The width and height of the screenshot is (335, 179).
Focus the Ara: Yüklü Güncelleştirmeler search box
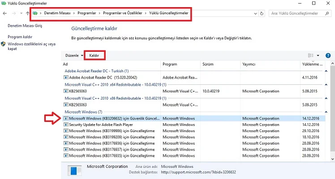pyautogui.click(x=300, y=13)
